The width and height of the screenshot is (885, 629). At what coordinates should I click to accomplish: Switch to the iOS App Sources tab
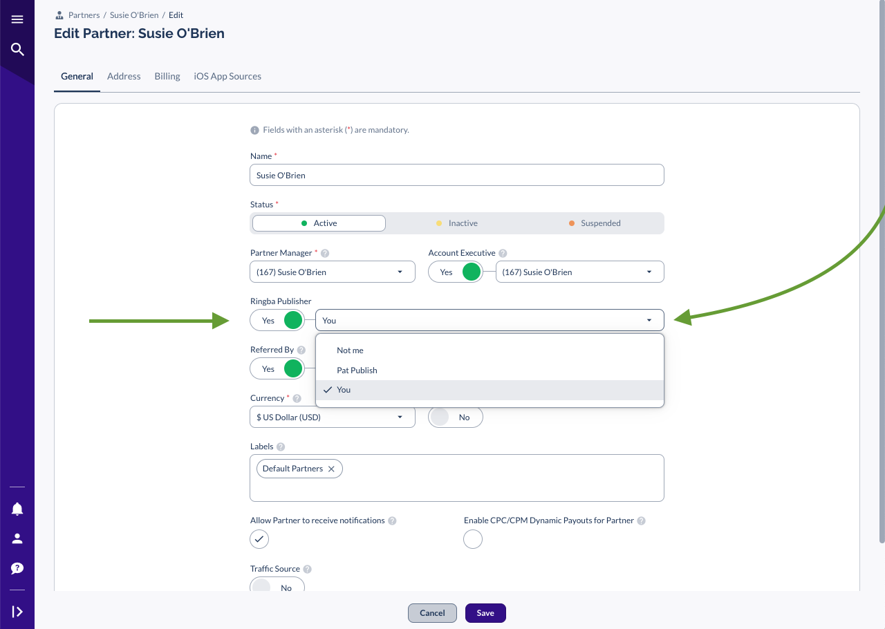pyautogui.click(x=227, y=76)
